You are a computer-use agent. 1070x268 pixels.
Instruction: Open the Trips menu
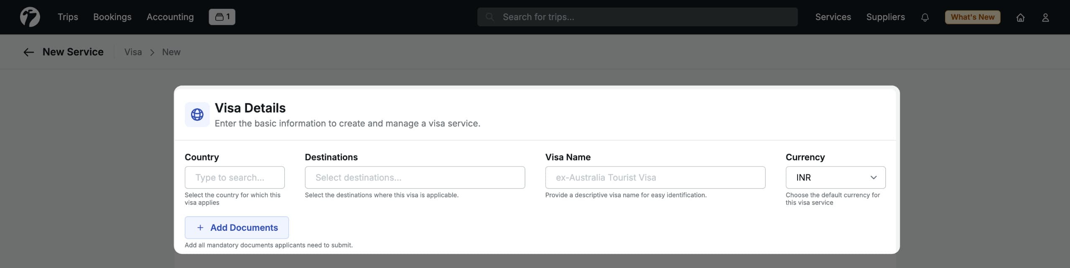pos(68,17)
